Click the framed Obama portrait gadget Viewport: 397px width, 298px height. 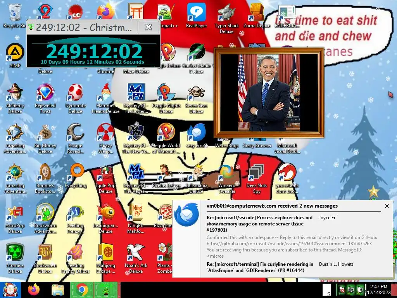[x=269, y=92]
